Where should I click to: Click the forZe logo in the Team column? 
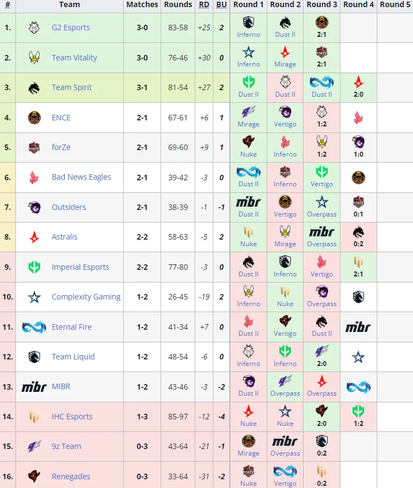(x=34, y=147)
